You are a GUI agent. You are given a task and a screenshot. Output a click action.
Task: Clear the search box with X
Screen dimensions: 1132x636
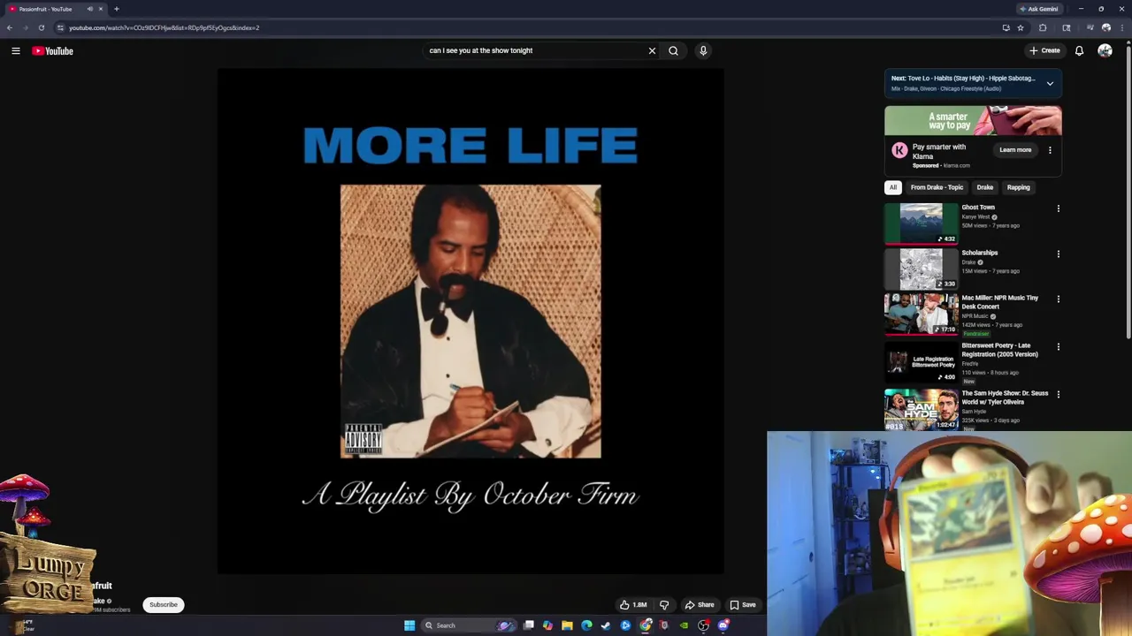[x=652, y=50]
